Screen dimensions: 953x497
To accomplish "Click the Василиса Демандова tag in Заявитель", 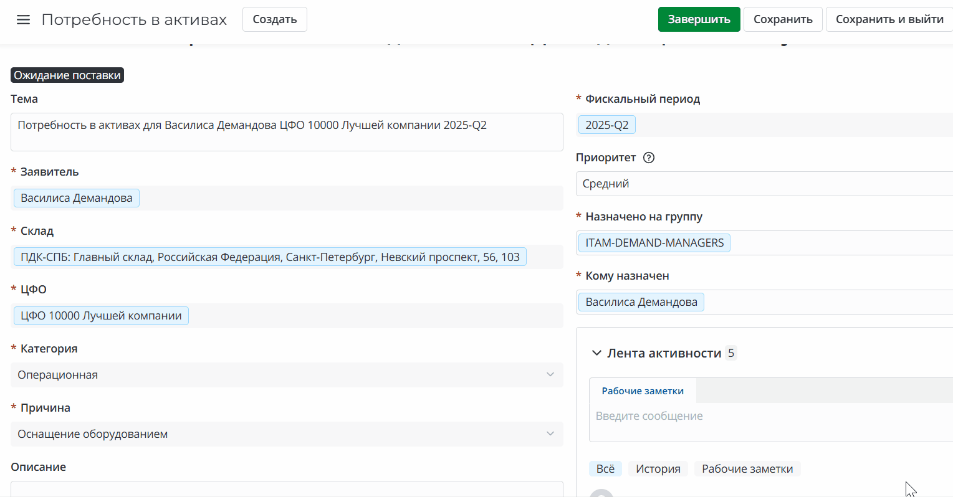I will pos(77,198).
